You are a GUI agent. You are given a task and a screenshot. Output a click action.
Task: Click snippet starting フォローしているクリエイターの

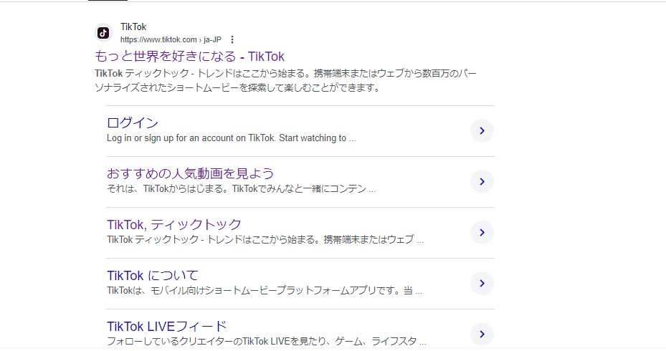click(x=266, y=341)
